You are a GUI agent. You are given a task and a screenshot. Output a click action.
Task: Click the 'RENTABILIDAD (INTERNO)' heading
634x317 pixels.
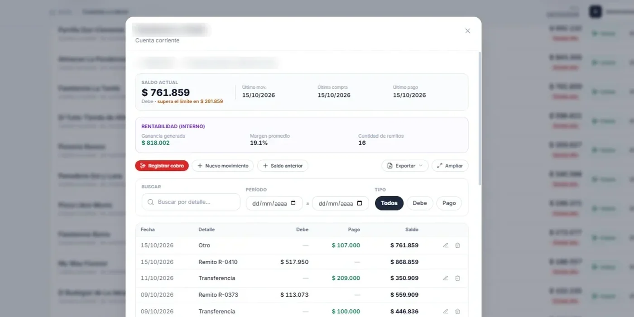173,126
